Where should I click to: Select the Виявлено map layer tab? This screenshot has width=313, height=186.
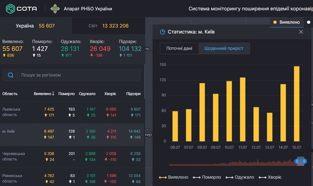(x=287, y=22)
